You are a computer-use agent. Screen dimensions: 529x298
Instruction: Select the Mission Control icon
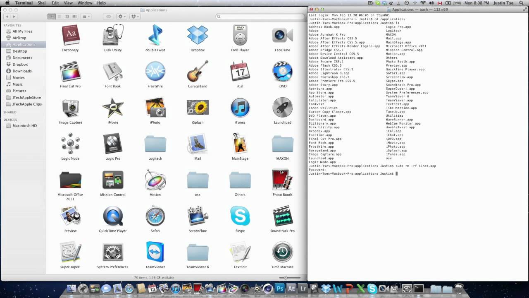113,180
